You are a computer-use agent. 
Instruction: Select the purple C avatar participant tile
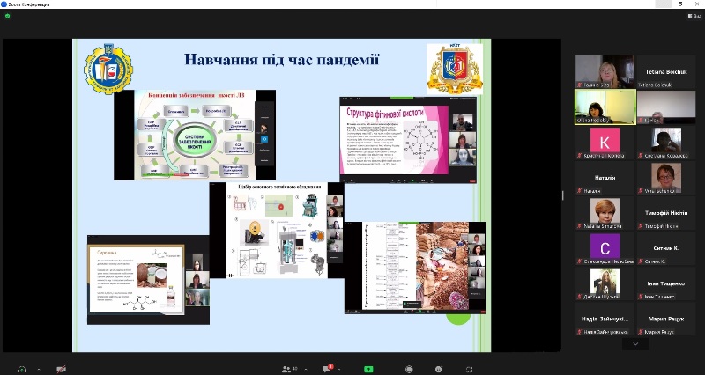[x=605, y=248]
